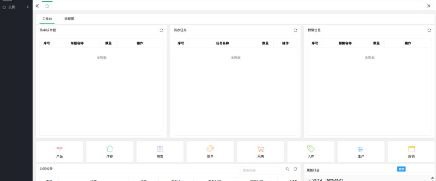Open the 报销 (Reimbursement) card icon

(411, 149)
